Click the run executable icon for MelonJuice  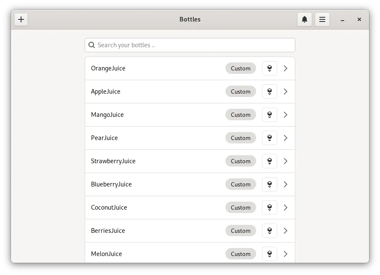click(x=270, y=254)
